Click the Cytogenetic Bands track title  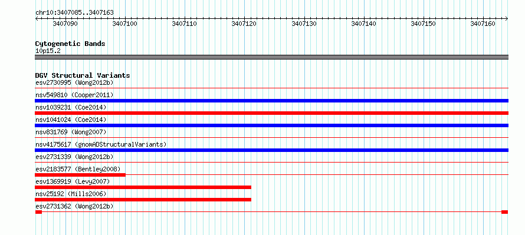point(70,44)
